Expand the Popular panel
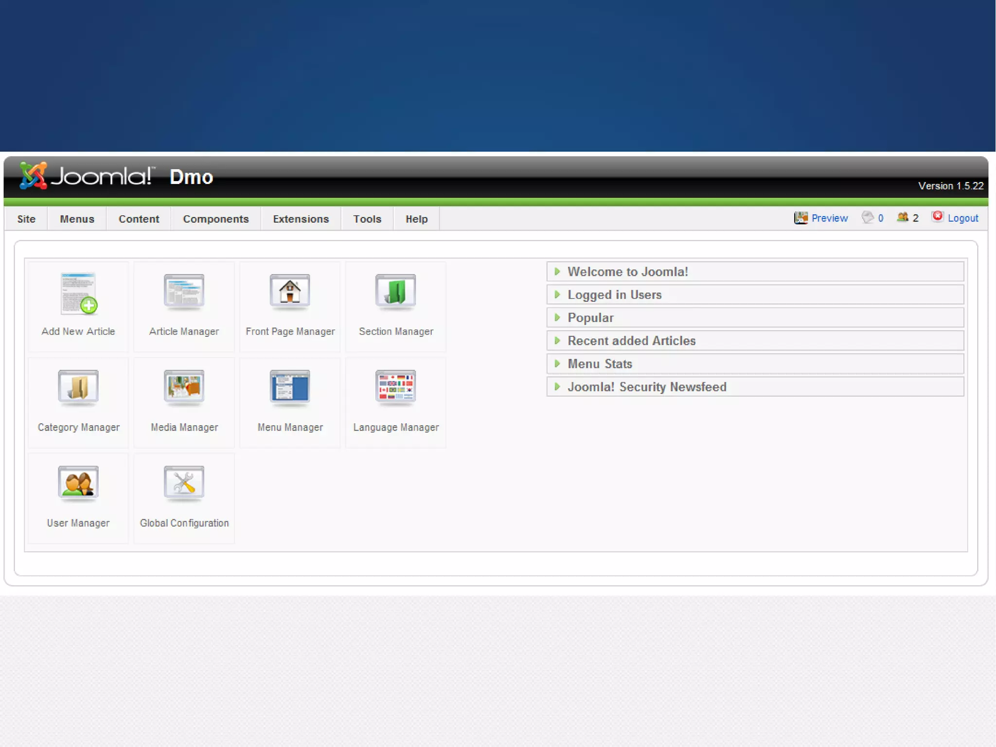This screenshot has height=747, width=996. [590, 318]
